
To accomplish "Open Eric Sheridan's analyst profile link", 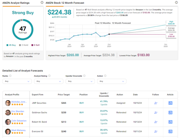I will click(x=18, y=111).
